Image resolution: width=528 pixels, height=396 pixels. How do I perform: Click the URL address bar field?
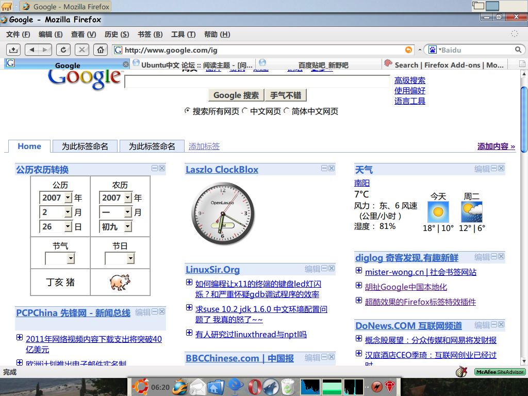point(262,50)
